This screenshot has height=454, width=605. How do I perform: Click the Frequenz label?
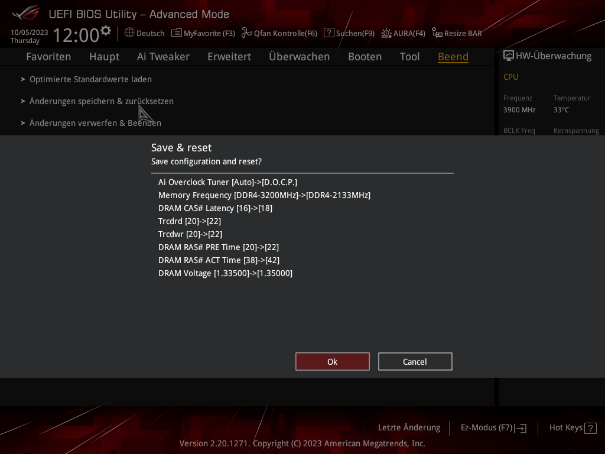click(518, 98)
